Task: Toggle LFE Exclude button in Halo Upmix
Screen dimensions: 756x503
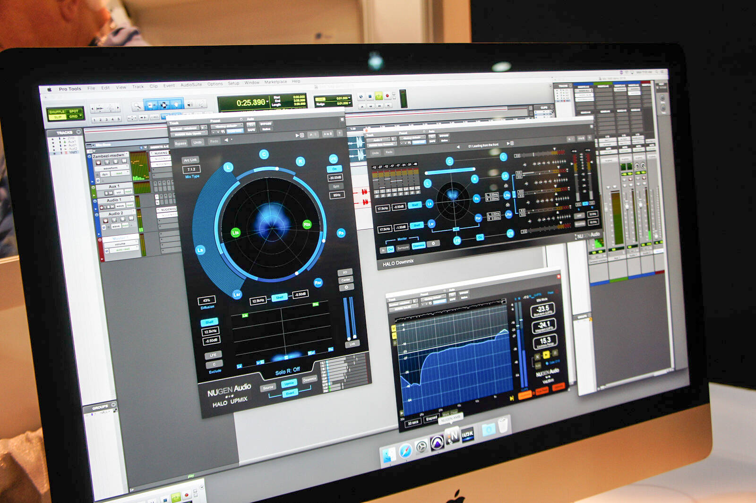Action: [x=213, y=355]
